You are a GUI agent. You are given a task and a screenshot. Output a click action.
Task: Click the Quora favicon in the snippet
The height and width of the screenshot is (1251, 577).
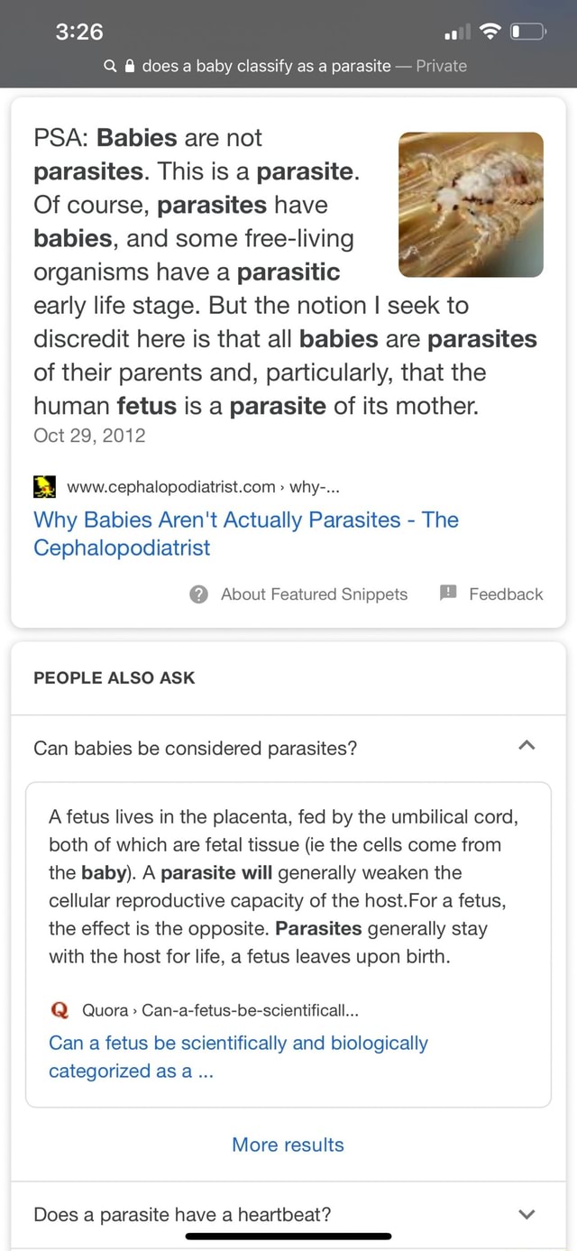coord(61,1010)
